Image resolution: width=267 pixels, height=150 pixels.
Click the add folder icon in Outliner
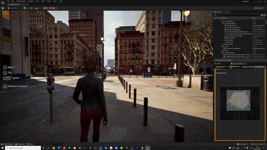tap(262, 15)
